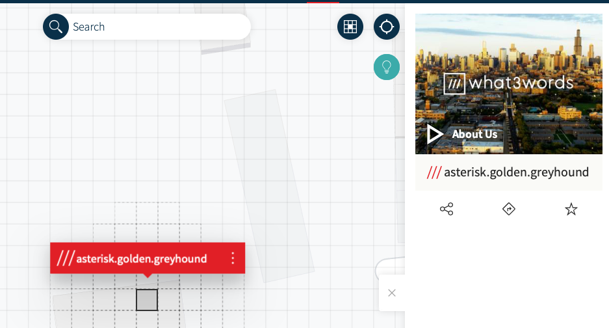
Task: Open the three-dot menu on red label
Action: (233, 258)
